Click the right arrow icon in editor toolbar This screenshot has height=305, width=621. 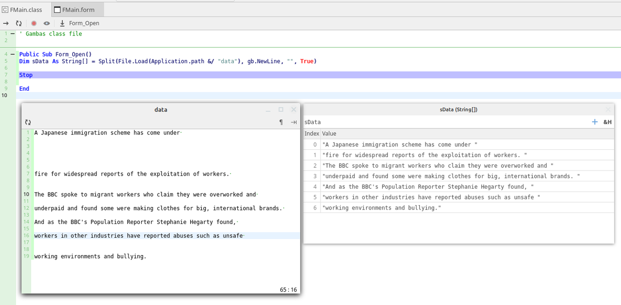pos(6,23)
